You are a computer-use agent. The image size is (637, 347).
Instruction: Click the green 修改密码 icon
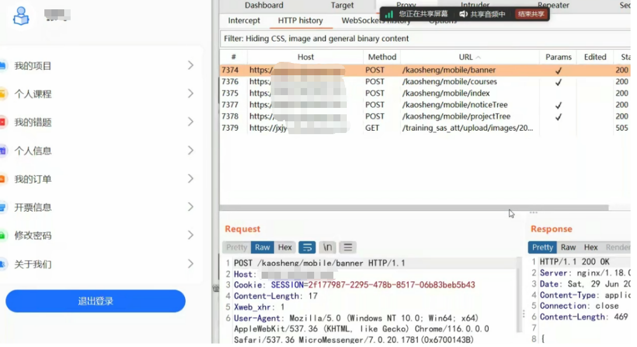(2, 236)
